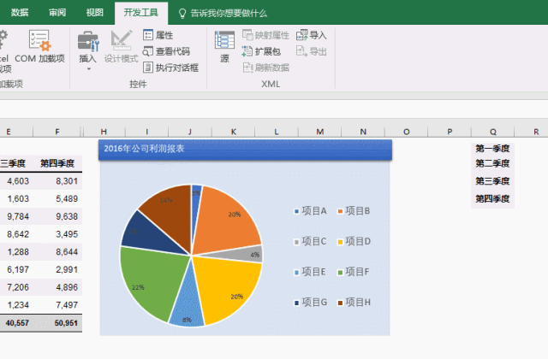Select column header N

coord(363,132)
